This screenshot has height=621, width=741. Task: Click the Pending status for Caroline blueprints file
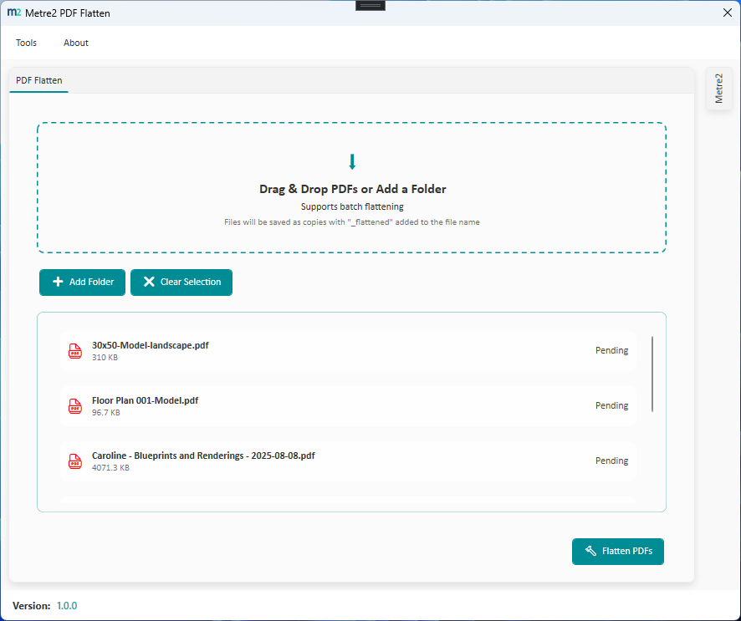[611, 461]
